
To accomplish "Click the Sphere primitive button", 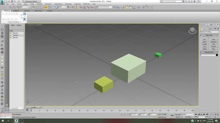I will [205, 42].
